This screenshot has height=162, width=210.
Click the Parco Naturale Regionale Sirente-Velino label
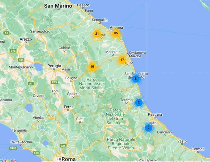[121, 144]
